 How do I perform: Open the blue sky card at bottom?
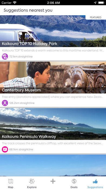pyautogui.click(x=53, y=165)
